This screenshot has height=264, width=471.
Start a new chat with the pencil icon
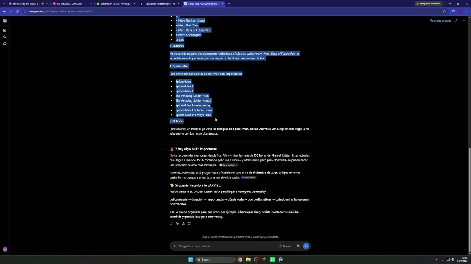click(5, 30)
